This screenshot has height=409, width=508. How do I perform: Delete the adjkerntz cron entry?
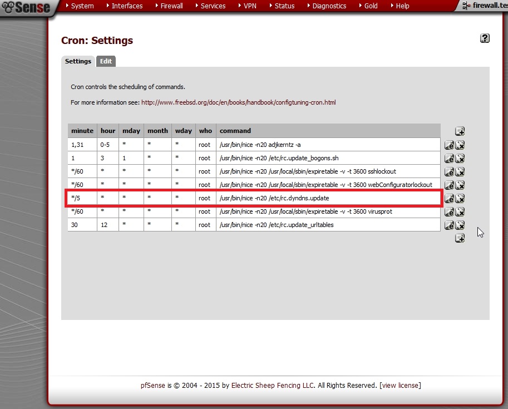[x=460, y=145]
